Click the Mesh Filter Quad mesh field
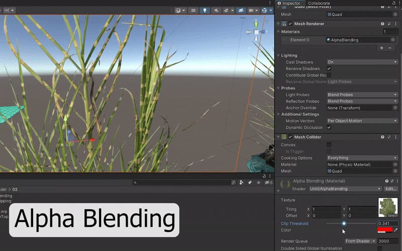The height and width of the screenshot is (251, 402). [359, 15]
